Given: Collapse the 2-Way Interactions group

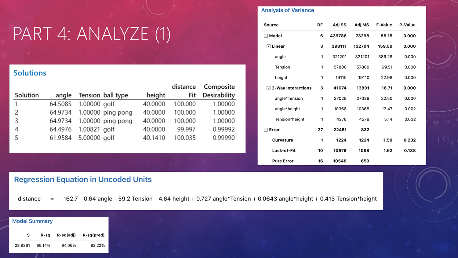Looking at the screenshot, I should pos(268,88).
